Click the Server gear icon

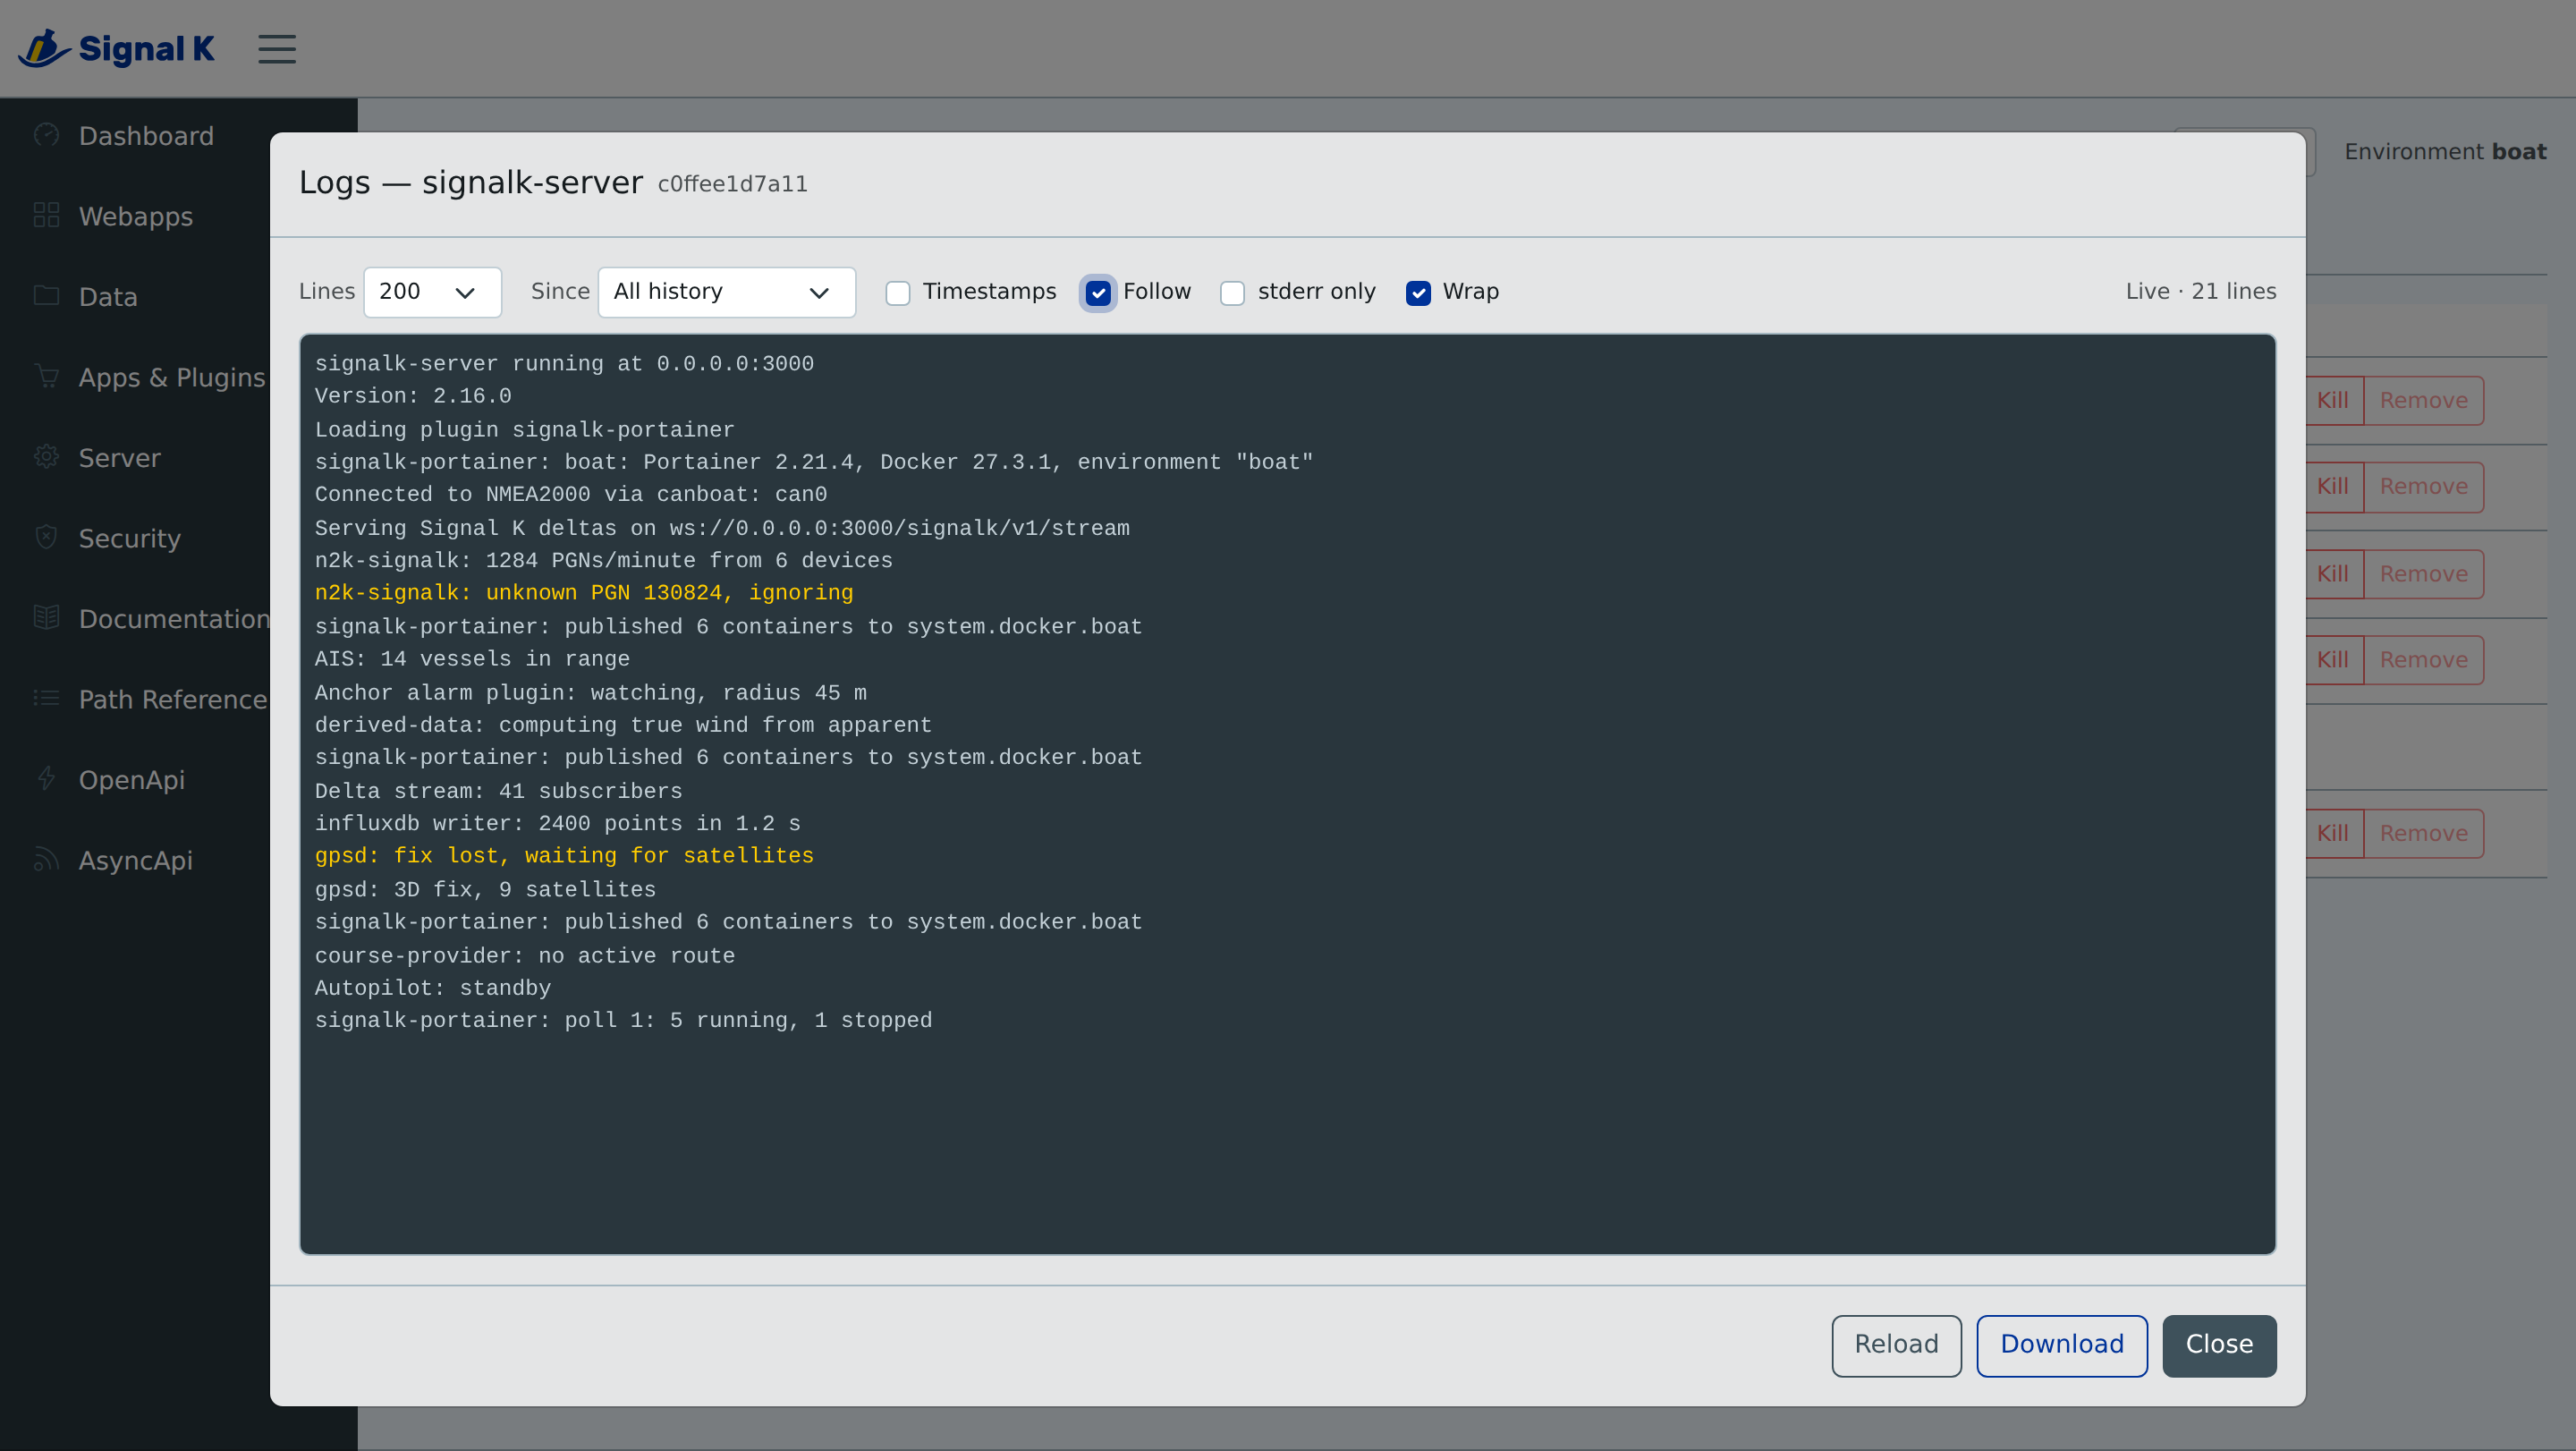click(46, 457)
